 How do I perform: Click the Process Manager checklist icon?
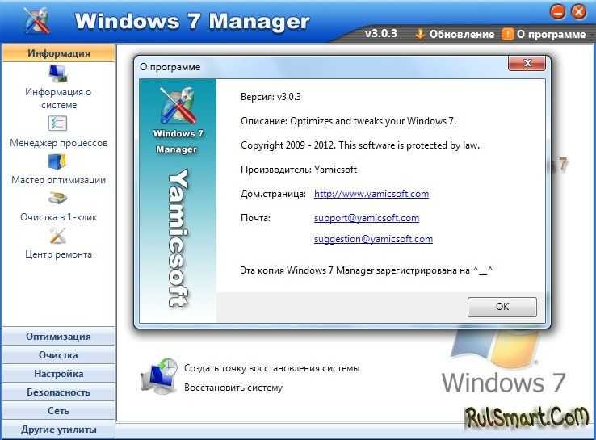pos(58,123)
